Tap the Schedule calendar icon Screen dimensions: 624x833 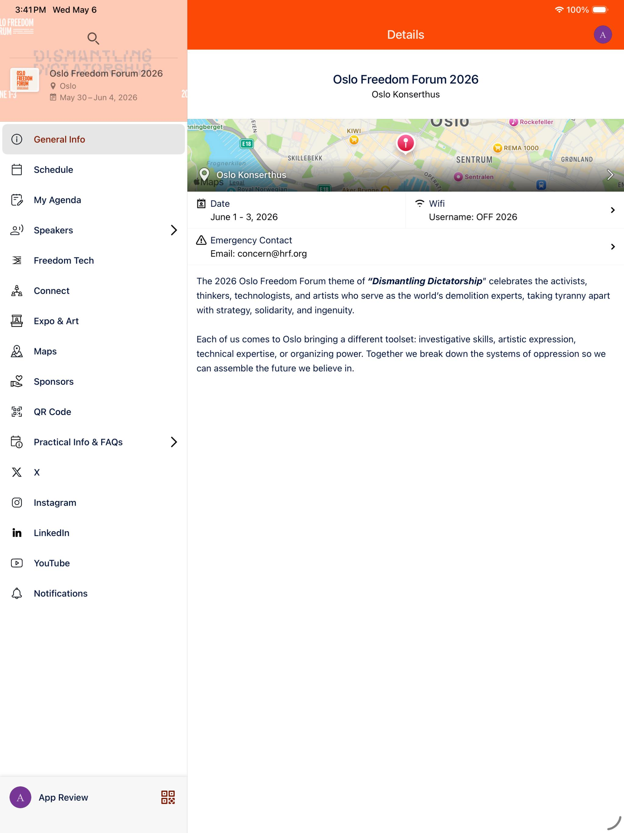17,170
